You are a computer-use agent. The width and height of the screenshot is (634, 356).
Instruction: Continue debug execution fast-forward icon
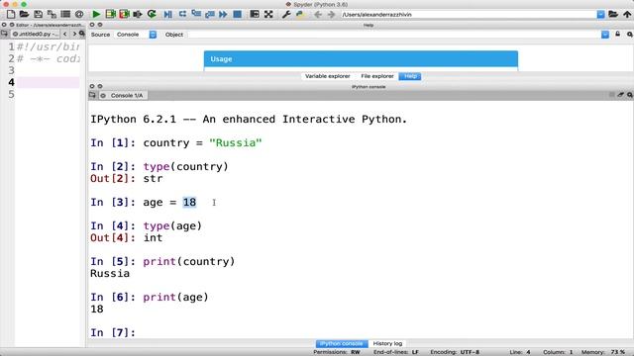coord(223,15)
